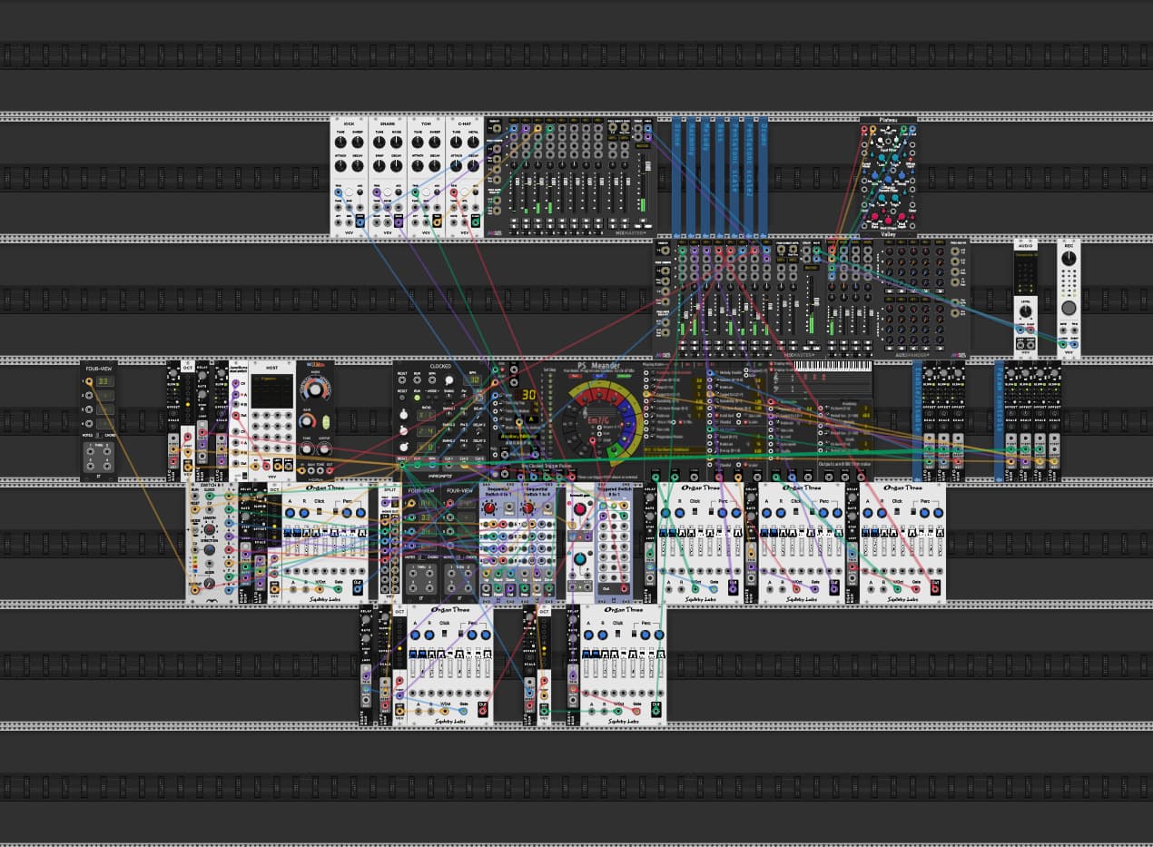The height and width of the screenshot is (847, 1153).
Task: Adjust A knob on Organ Three beside SWITCH 8:1
Action: click(x=290, y=513)
